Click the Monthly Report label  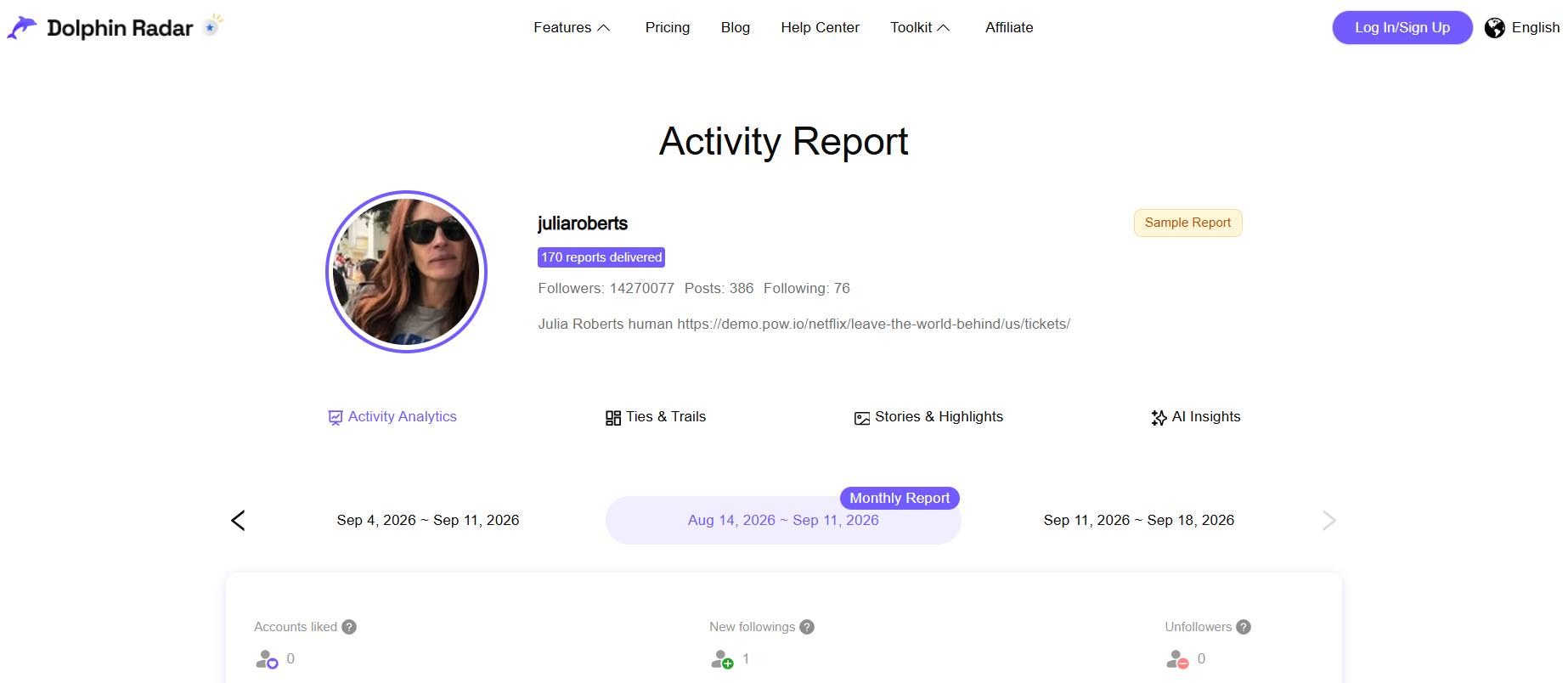(900, 498)
